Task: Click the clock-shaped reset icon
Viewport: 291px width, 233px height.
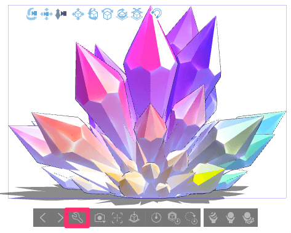Action: point(156,218)
